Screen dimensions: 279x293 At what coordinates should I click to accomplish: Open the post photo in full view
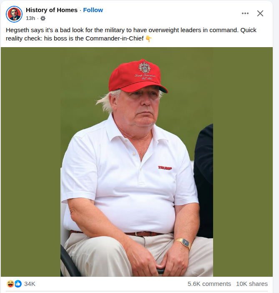137,162
